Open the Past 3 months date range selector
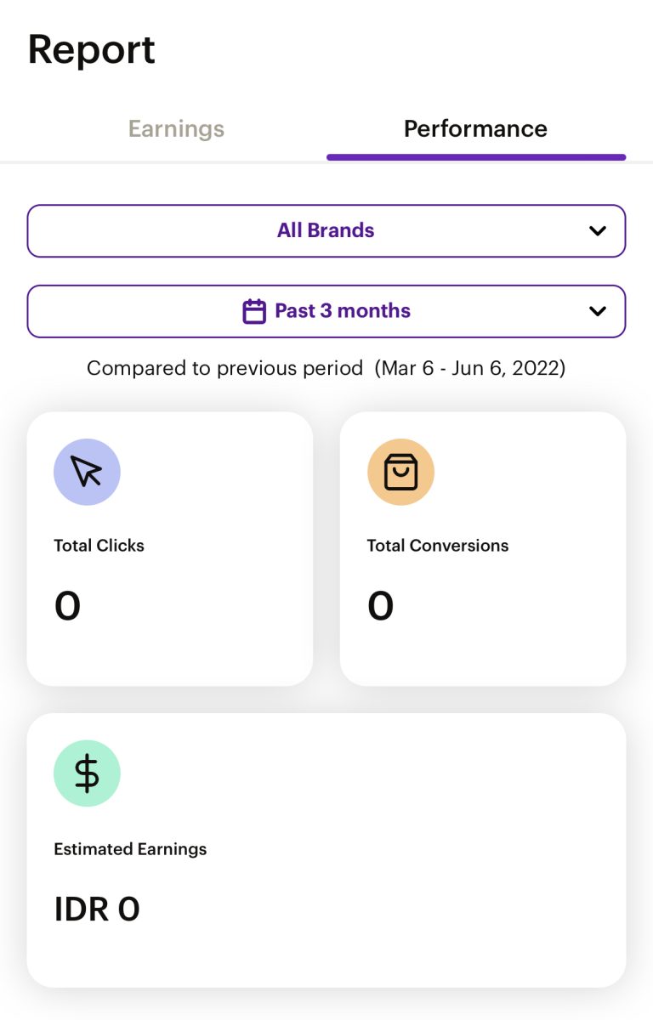The height and width of the screenshot is (1020, 653). tap(326, 311)
